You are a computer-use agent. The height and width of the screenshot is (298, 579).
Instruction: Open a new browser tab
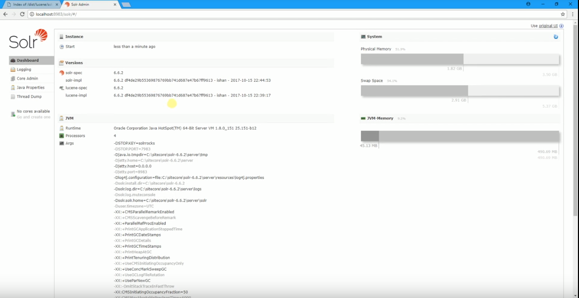126,4
